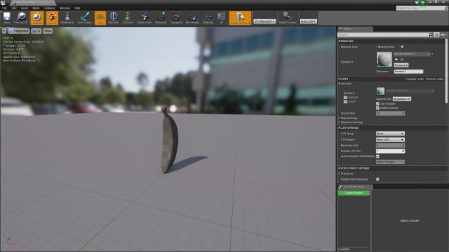Image resolution: width=449 pixels, height=252 pixels.
Task: Click the Element 0 material thumbnail
Action: (x=384, y=59)
